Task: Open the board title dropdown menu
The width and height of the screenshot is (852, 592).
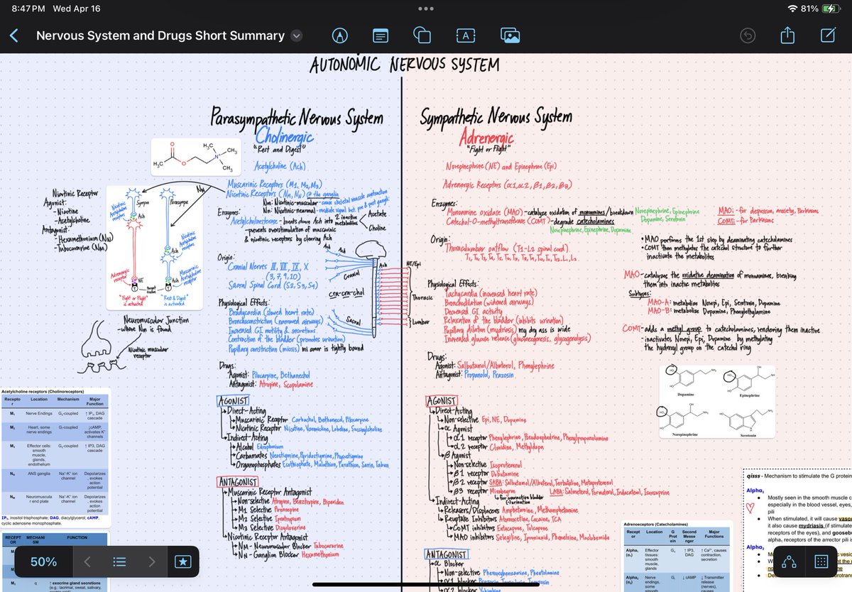Action: coord(297,35)
